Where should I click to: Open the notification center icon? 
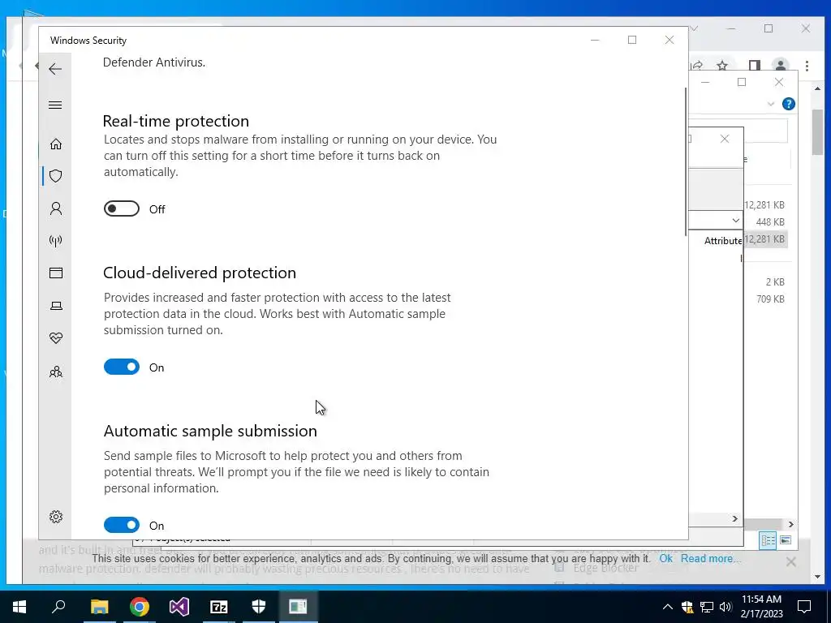pos(804,607)
